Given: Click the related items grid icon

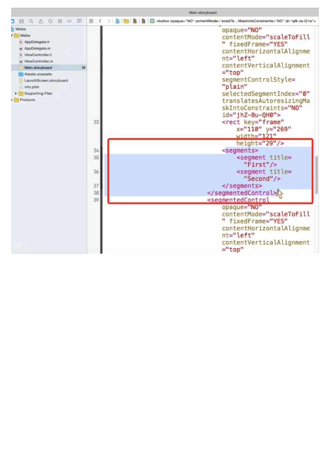Looking at the screenshot, I should pyautogui.click(x=91, y=21).
